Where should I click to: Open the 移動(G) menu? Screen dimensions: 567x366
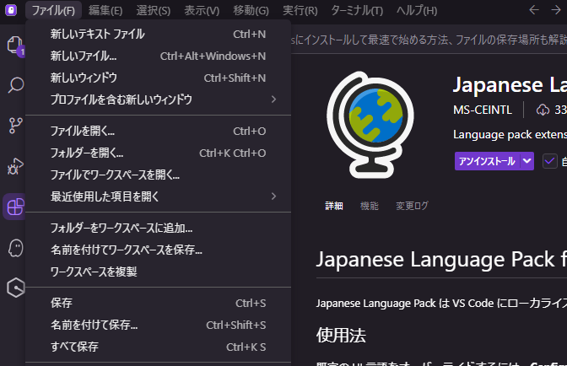[251, 10]
